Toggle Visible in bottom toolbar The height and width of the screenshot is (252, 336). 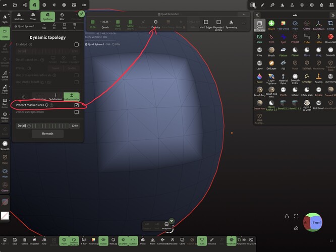103,240
